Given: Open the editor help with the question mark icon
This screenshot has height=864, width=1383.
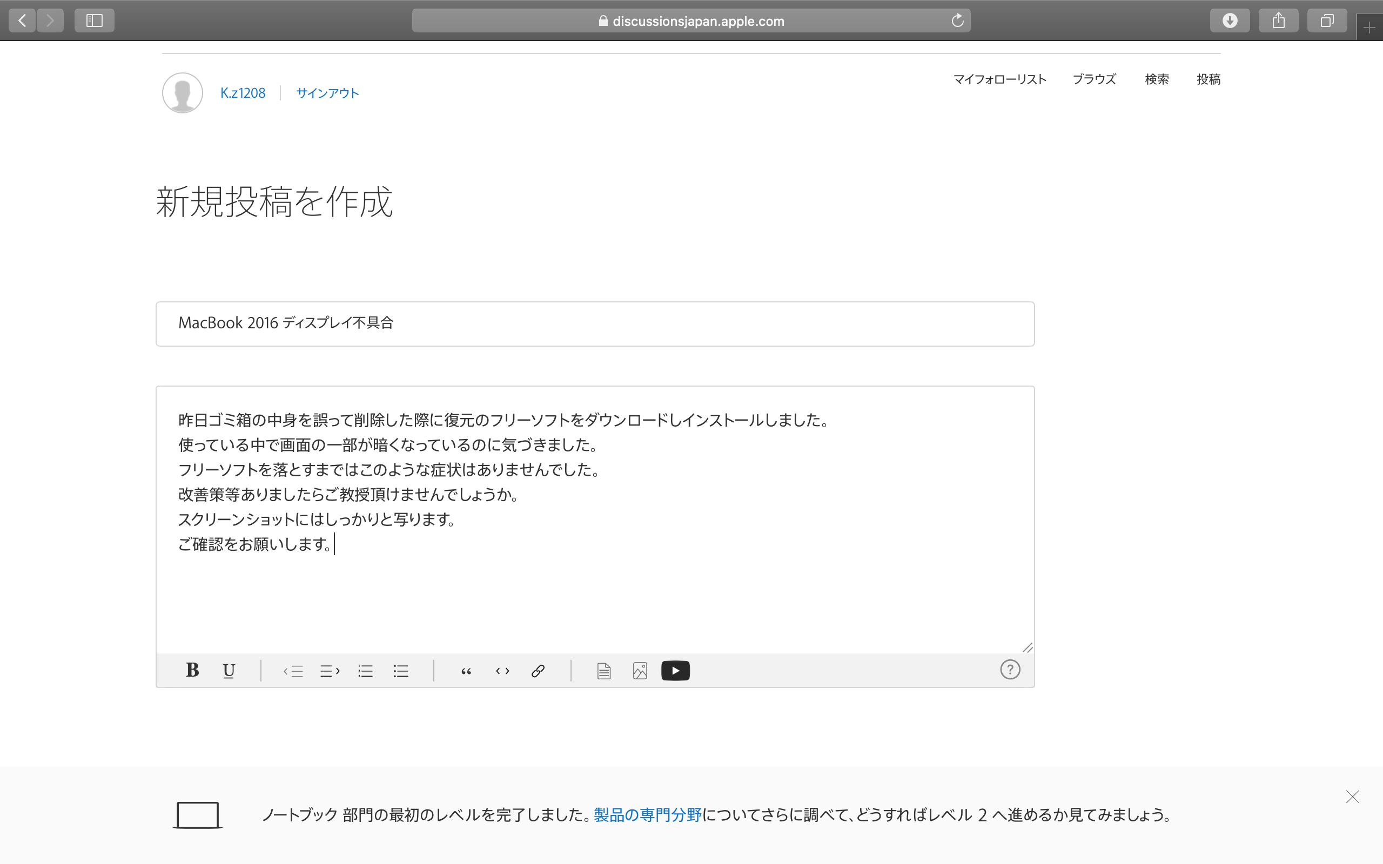Looking at the screenshot, I should click(x=1010, y=669).
